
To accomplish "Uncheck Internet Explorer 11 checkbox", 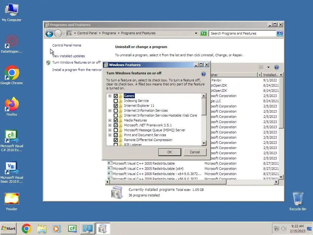I will [x=116, y=106].
